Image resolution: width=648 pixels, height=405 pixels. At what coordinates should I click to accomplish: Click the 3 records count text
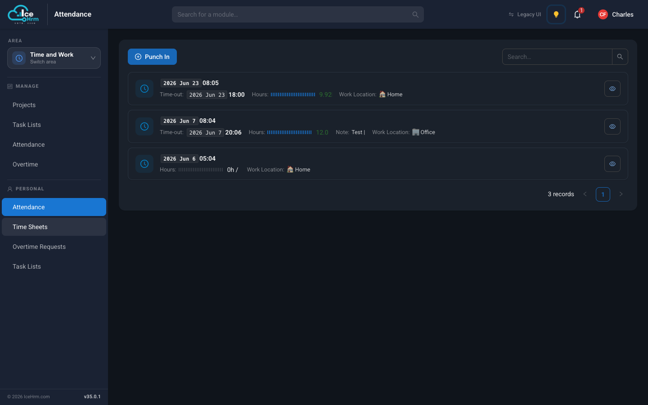pyautogui.click(x=561, y=194)
